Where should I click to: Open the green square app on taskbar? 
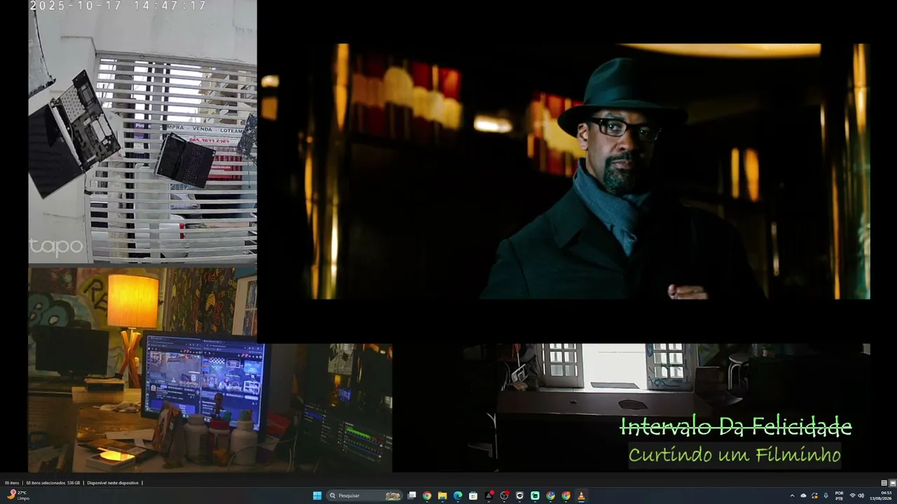tap(535, 496)
